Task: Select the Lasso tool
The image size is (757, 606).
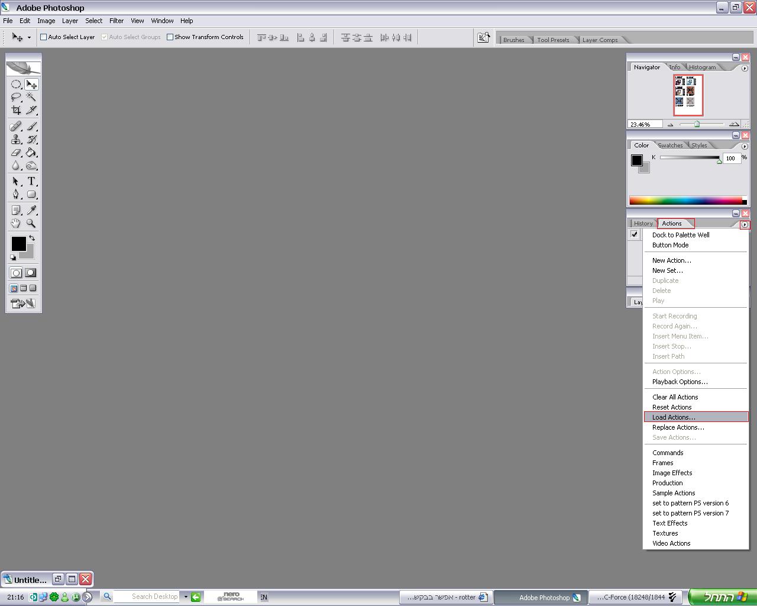Action: tap(16, 97)
